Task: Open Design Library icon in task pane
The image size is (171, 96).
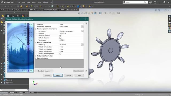Action: (x=169, y=19)
